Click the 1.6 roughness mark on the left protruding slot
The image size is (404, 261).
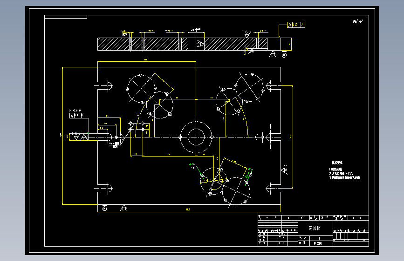point(75,136)
